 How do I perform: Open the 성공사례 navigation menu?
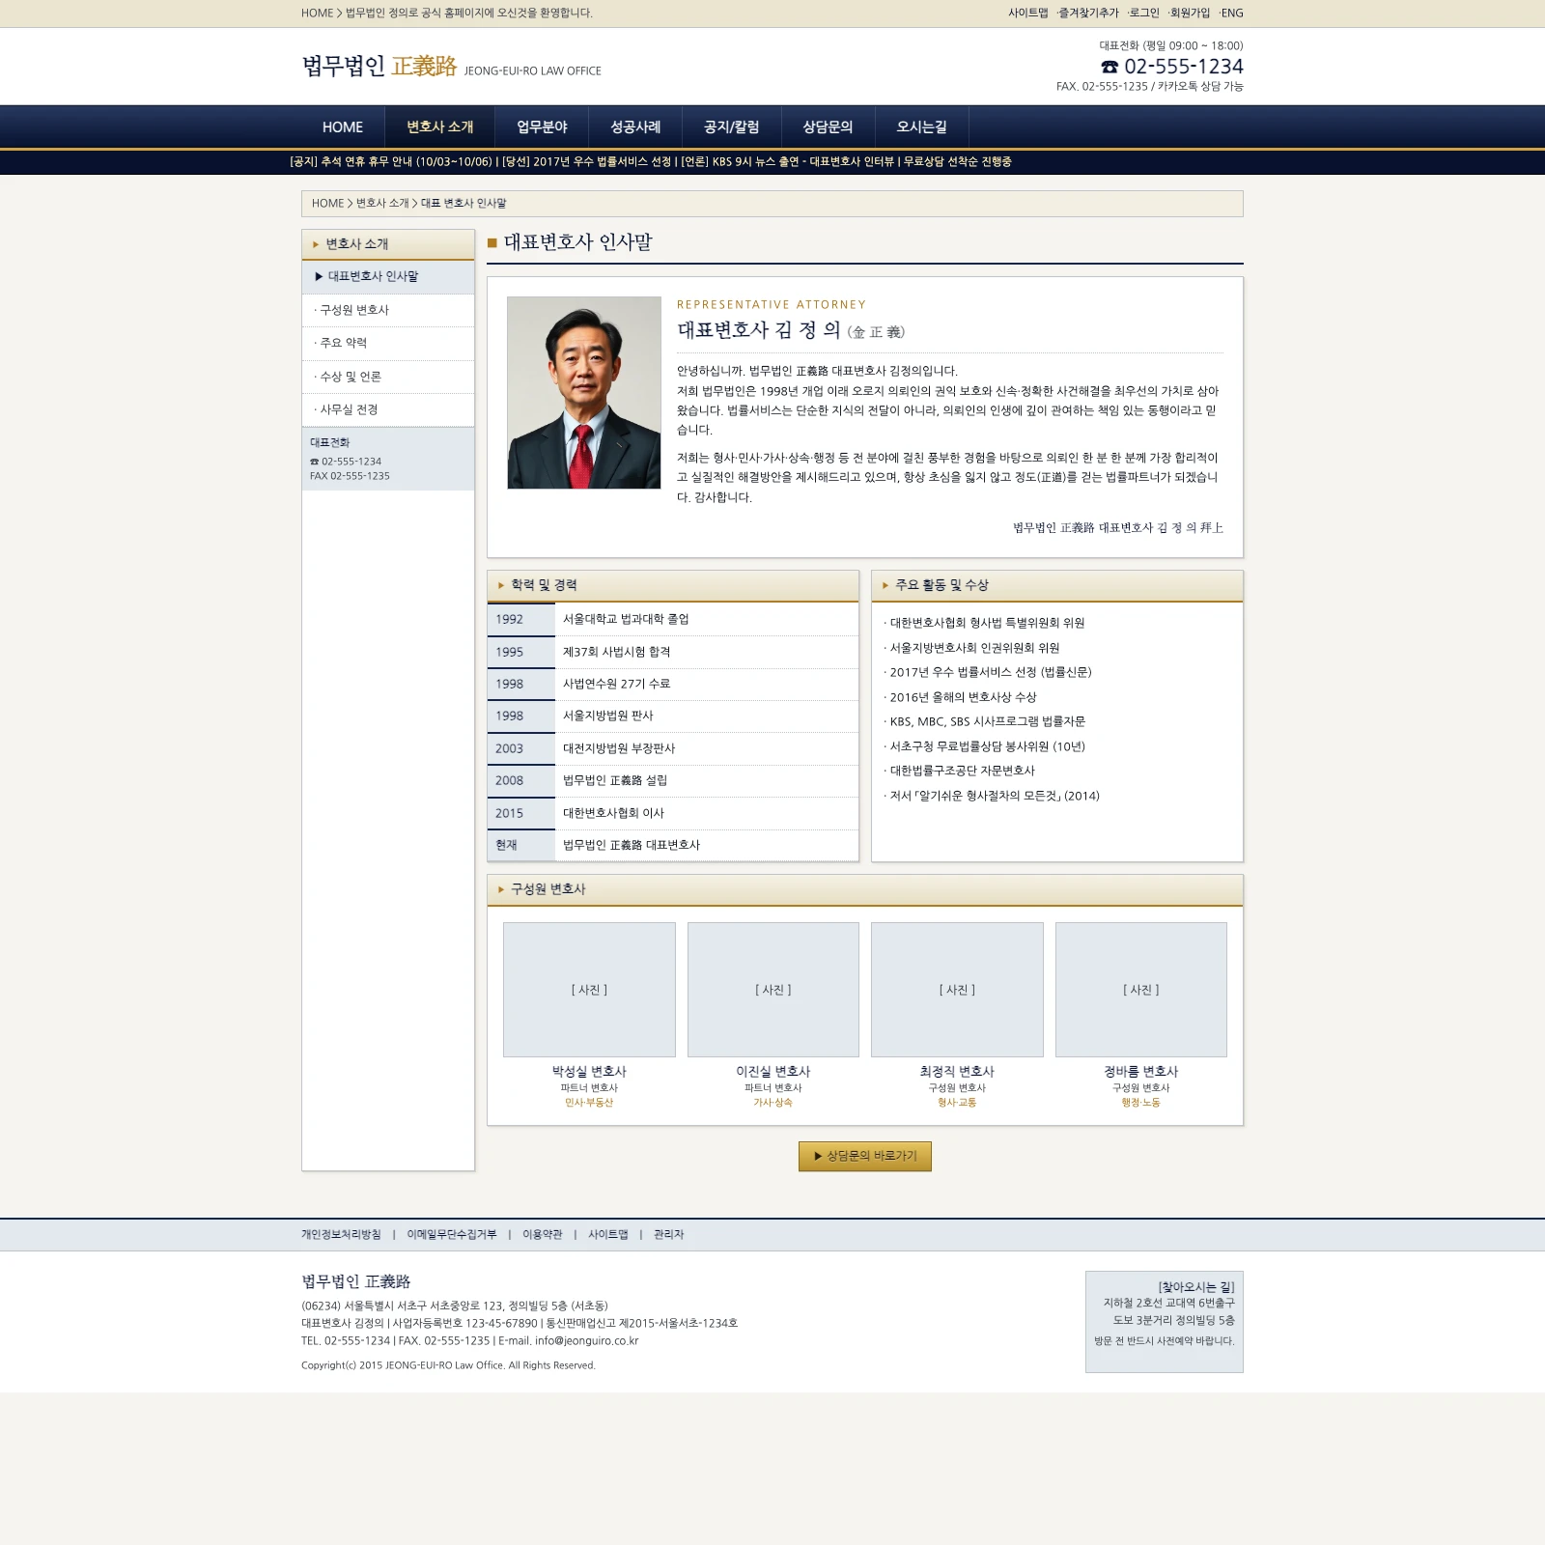click(x=635, y=127)
